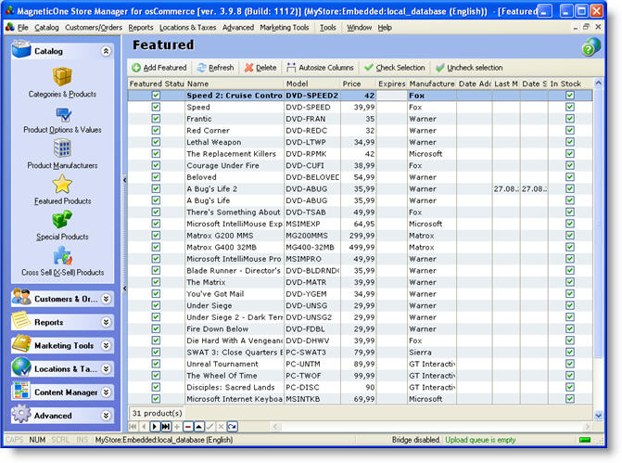Open the File menu
This screenshot has width=622, height=463.
23,28
